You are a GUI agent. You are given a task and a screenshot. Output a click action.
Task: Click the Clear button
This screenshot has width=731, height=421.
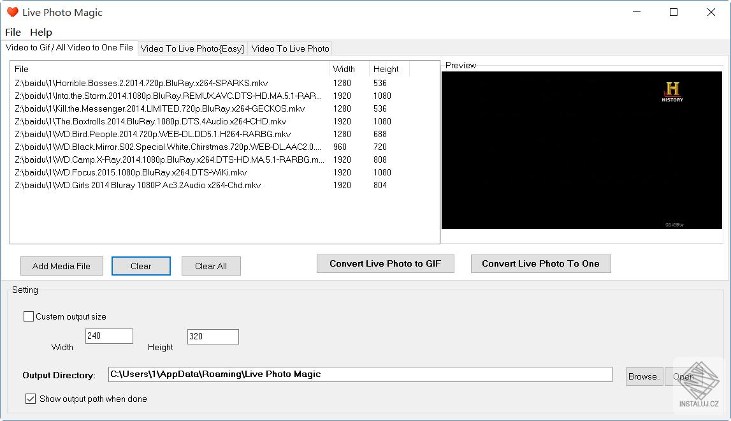141,266
